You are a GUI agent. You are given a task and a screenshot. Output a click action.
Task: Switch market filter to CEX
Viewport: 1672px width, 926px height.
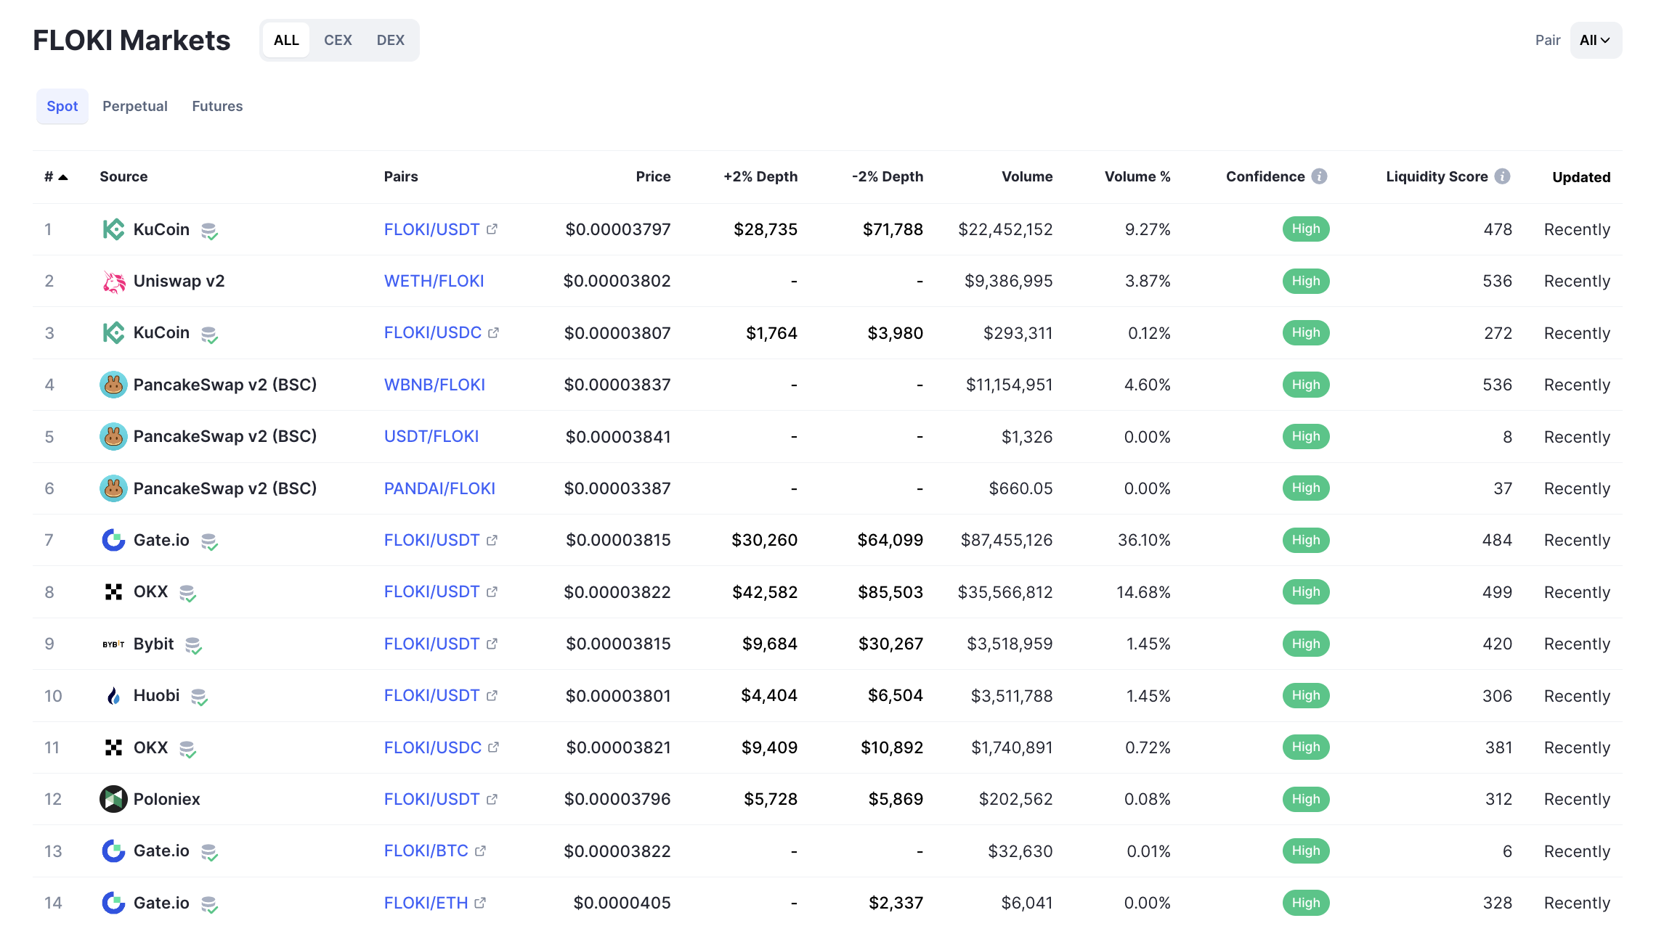338,41
